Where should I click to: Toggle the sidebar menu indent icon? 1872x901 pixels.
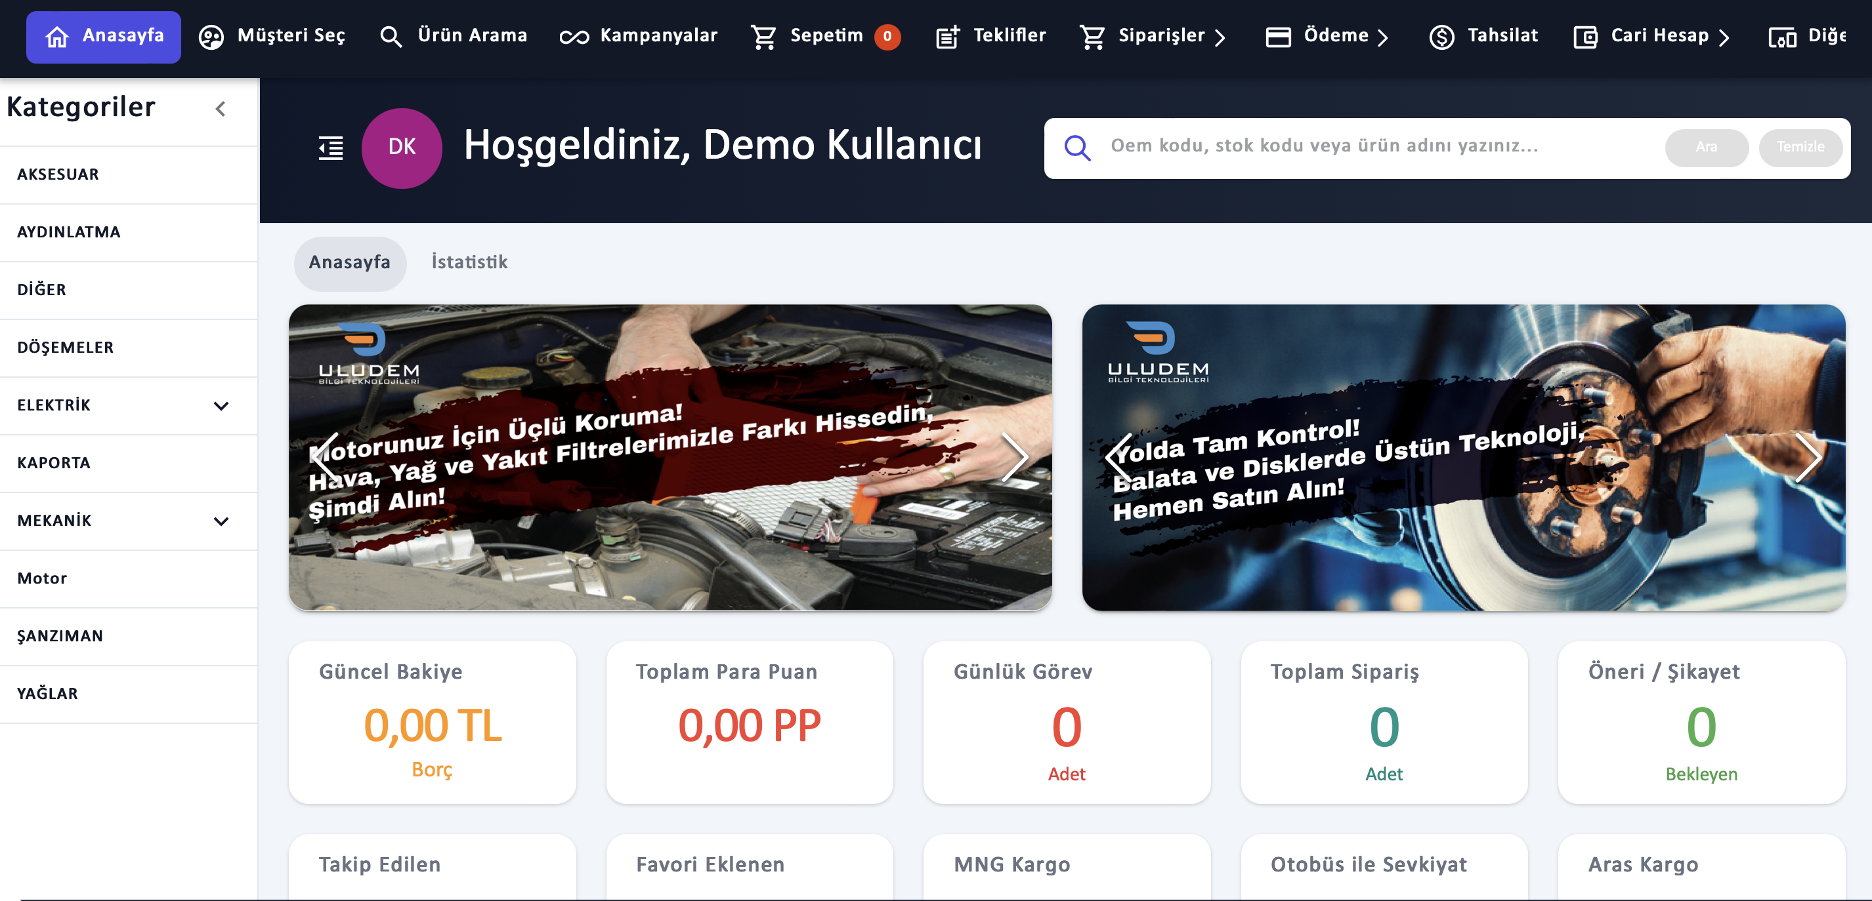tap(331, 148)
